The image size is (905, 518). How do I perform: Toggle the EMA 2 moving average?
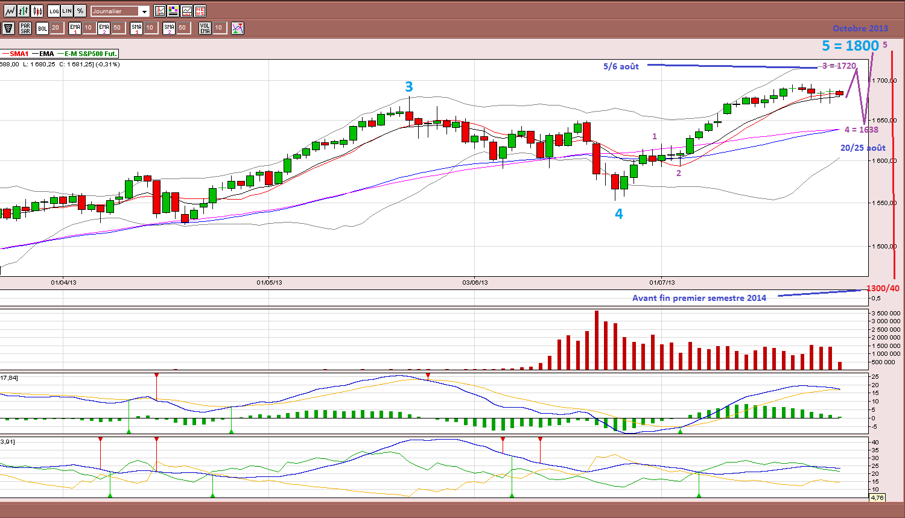104,28
